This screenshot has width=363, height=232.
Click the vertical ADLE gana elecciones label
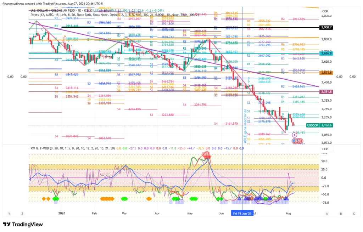pos(245,126)
